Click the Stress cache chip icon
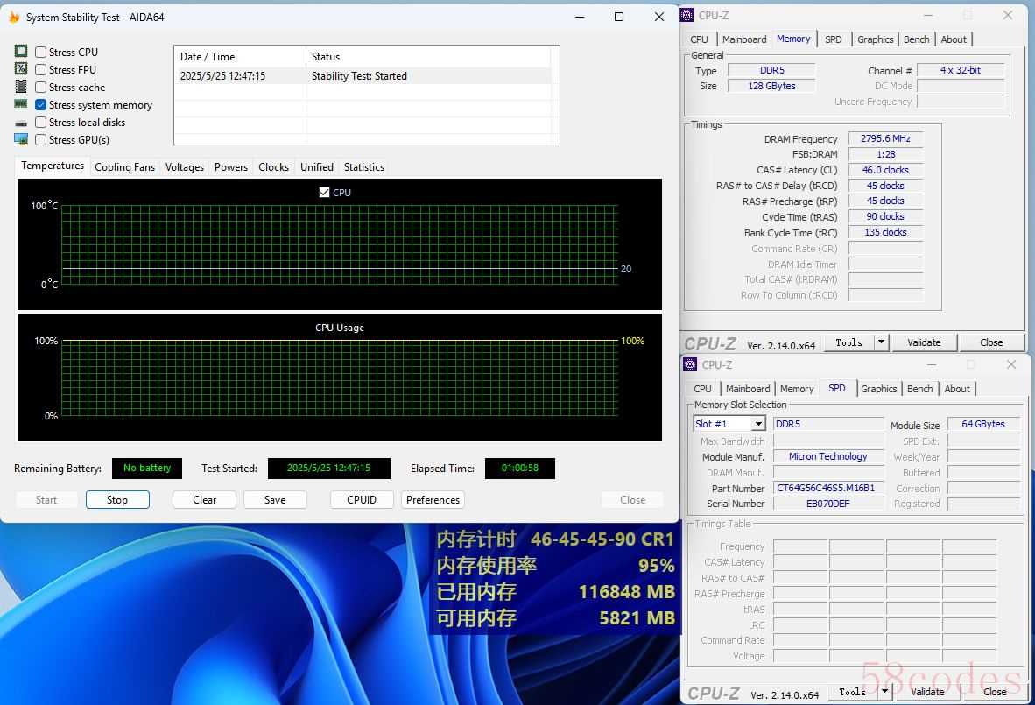Screen dimensions: 1035x705 pos(21,87)
